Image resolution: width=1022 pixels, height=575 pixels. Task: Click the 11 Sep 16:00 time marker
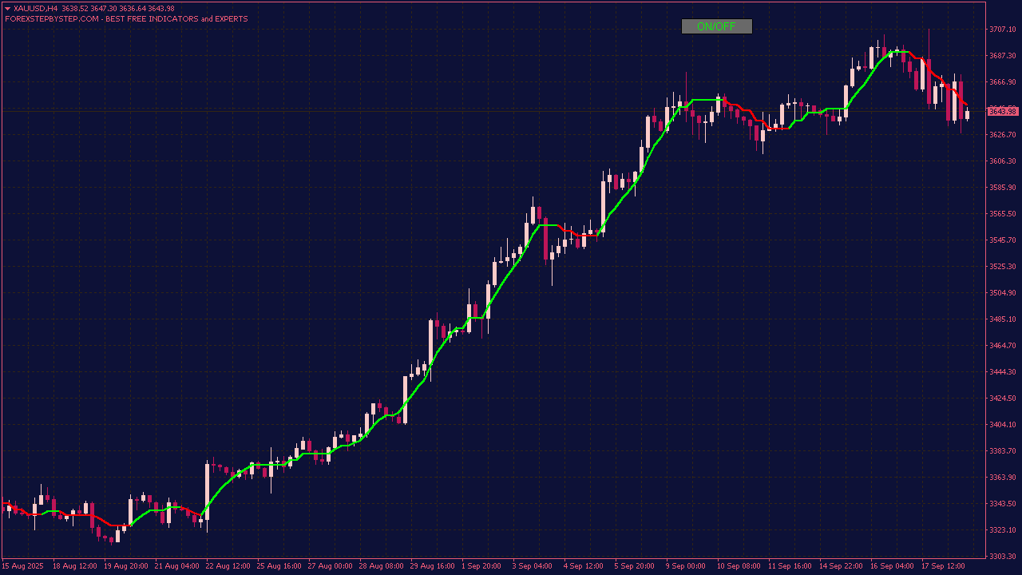click(790, 566)
